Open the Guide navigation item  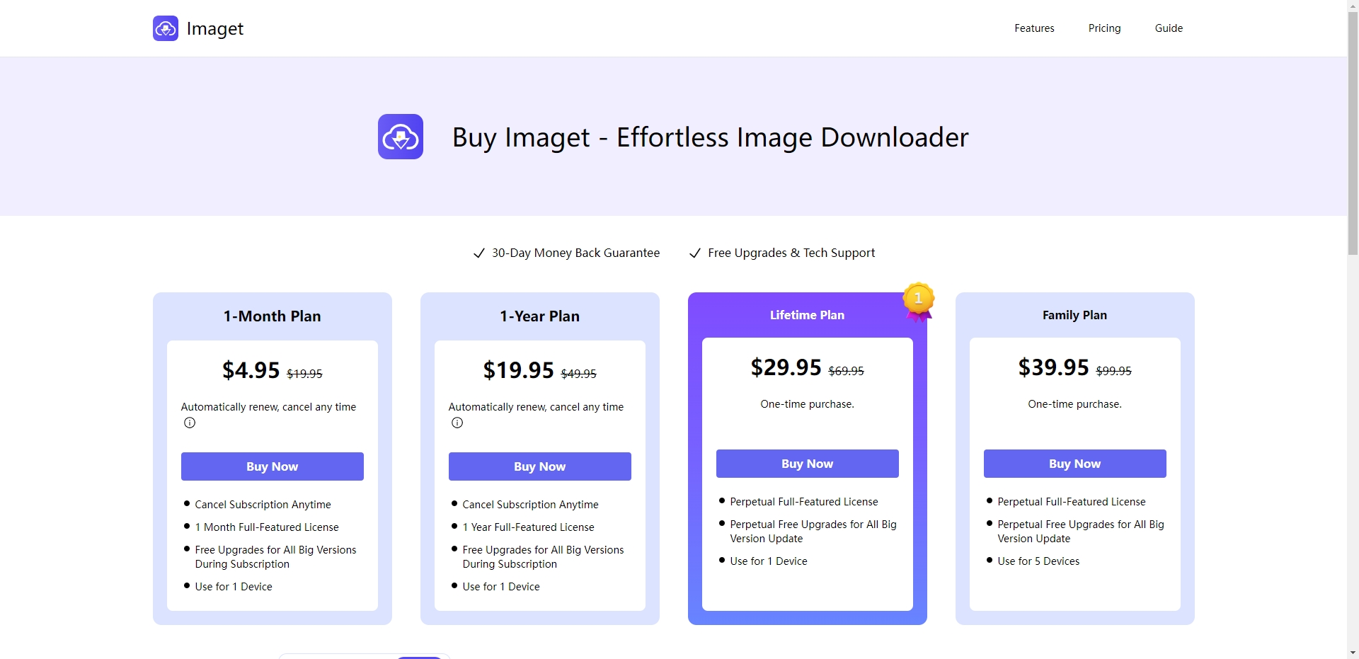[x=1169, y=28]
